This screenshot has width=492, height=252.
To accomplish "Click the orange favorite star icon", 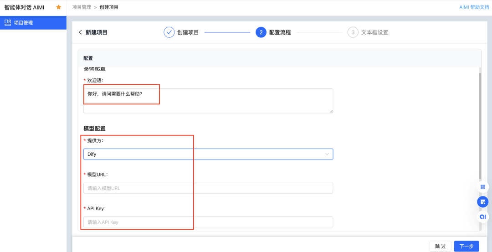I will point(59,7).
